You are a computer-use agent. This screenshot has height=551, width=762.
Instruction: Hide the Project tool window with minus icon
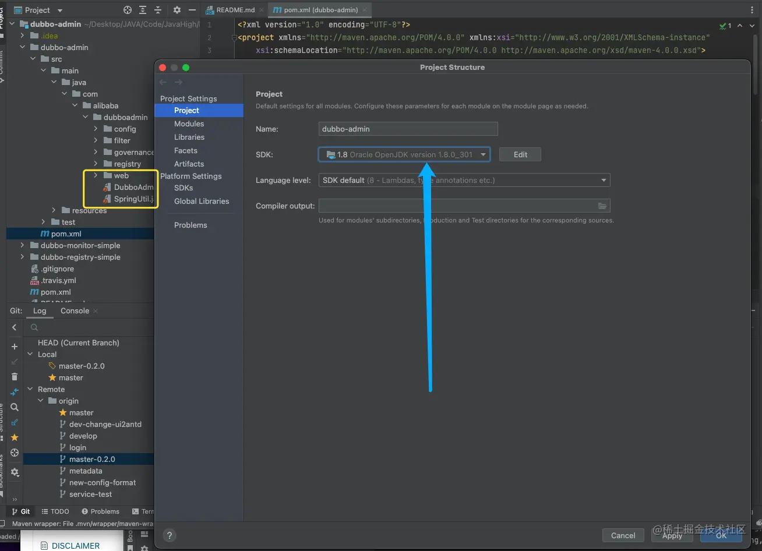coord(192,10)
